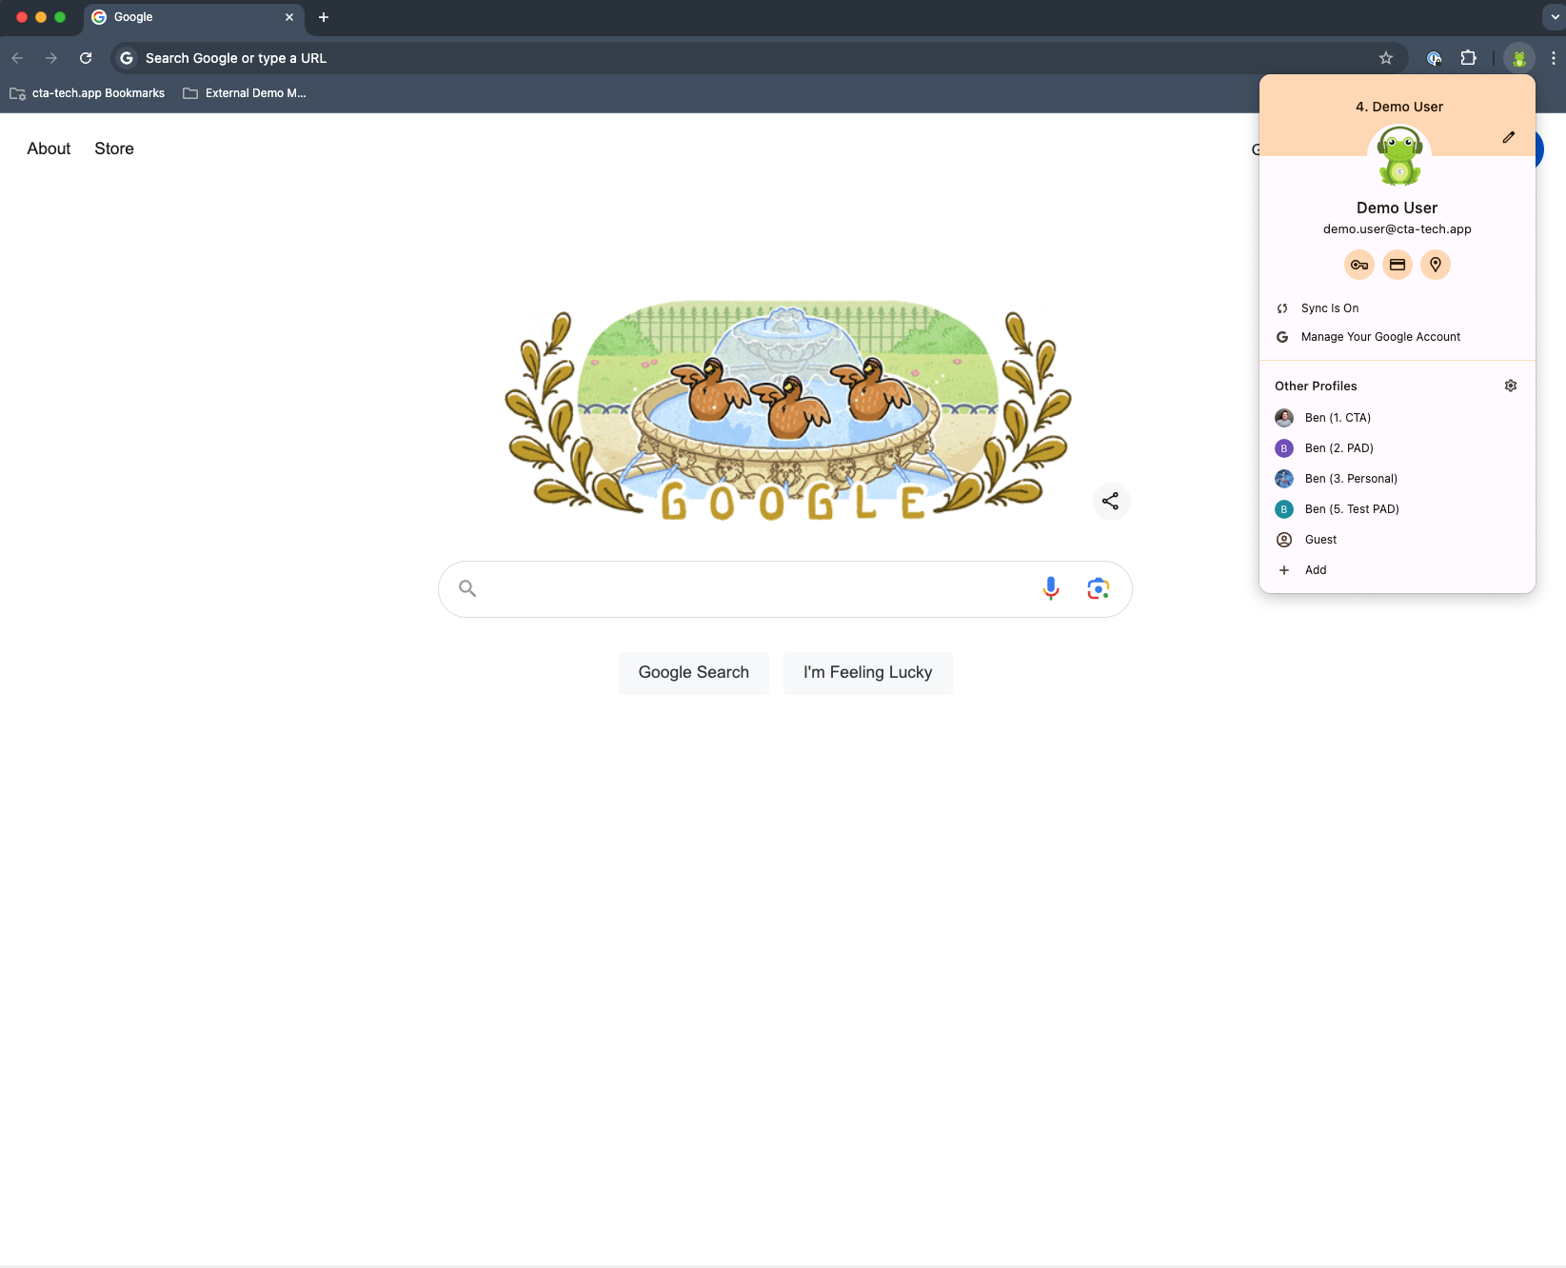This screenshot has height=1268, width=1566.
Task: Switch to the Ben (1. CTA) profile
Action: pyautogui.click(x=1398, y=418)
